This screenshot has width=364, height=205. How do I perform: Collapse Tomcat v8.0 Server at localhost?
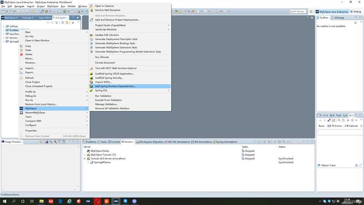(85, 159)
